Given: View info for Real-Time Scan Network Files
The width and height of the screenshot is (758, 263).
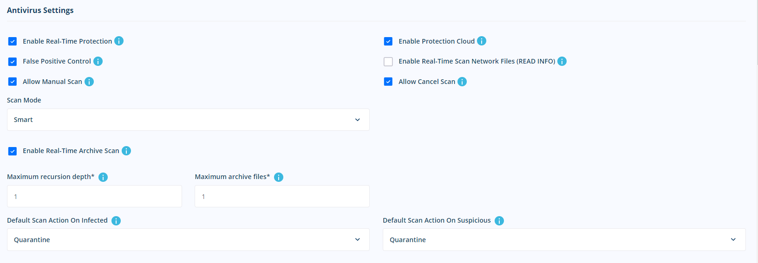Looking at the screenshot, I should pyautogui.click(x=562, y=61).
